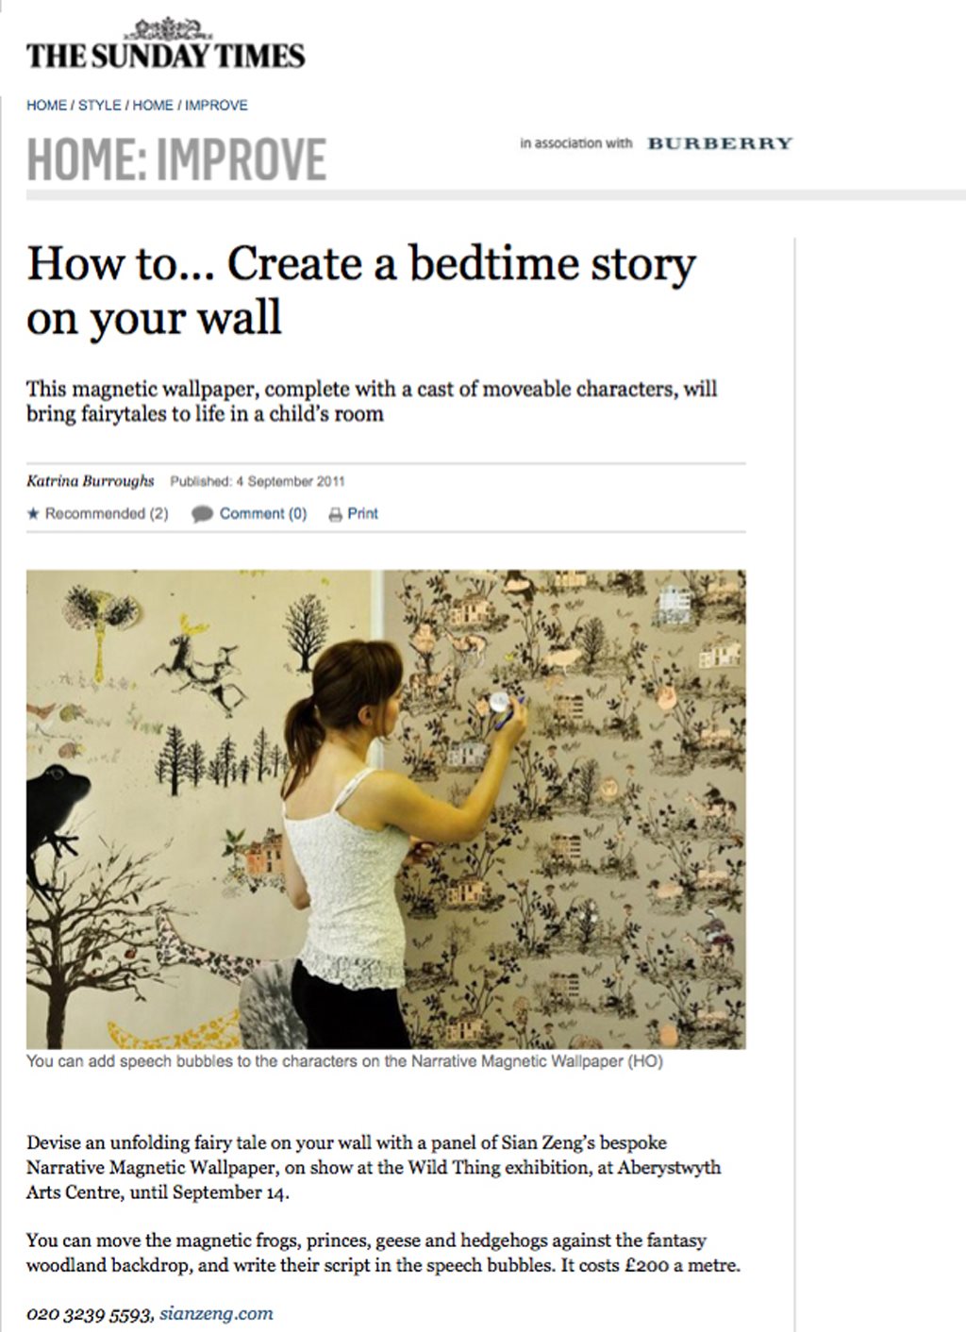This screenshot has height=1332, width=966.
Task: Open the IMPROVE breadcrumb link
Action: tap(216, 106)
